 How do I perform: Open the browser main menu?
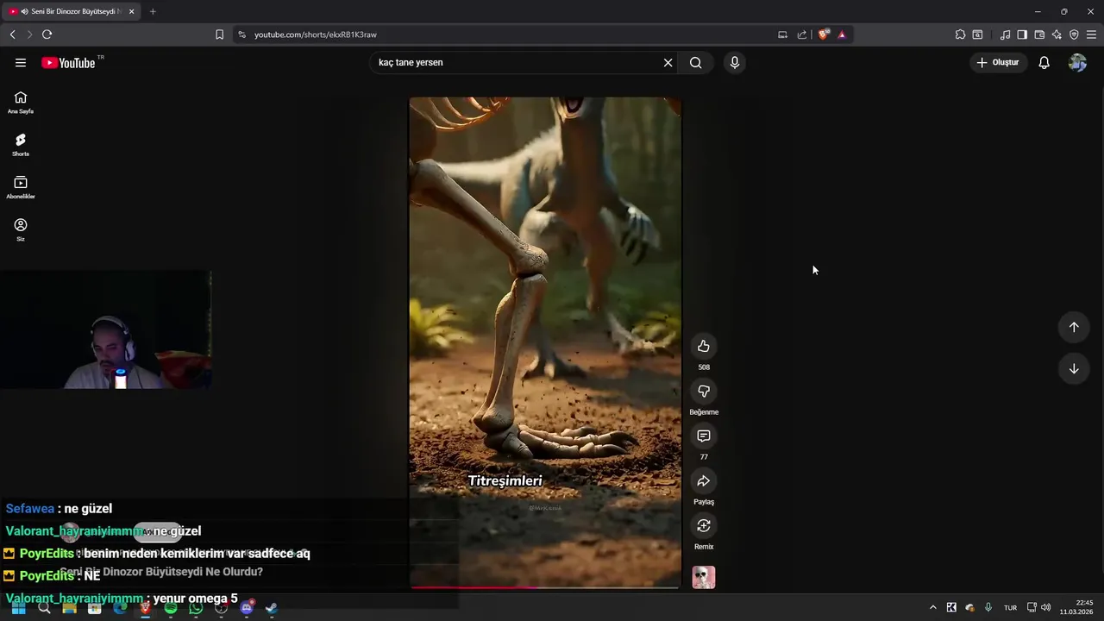pyautogui.click(x=1091, y=34)
